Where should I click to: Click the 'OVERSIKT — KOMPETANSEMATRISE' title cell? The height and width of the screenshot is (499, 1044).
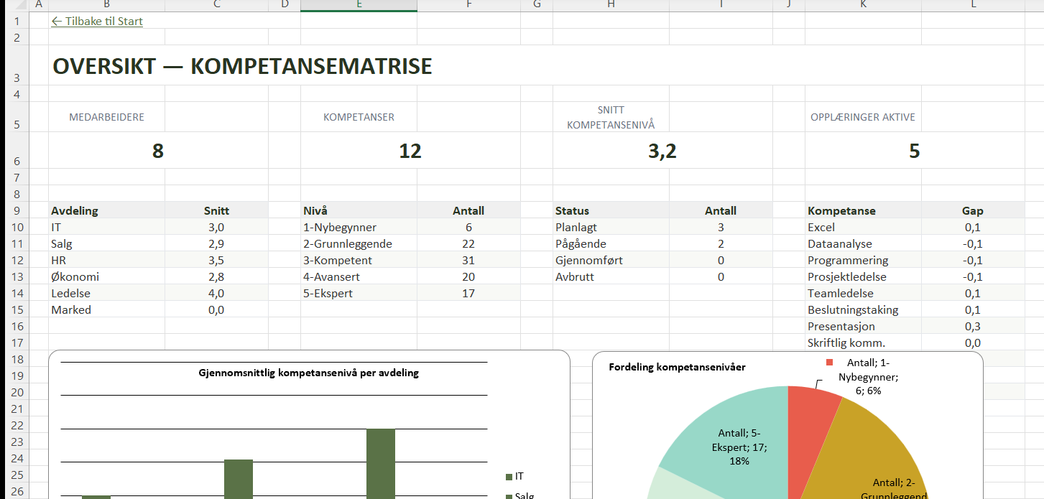coord(242,67)
